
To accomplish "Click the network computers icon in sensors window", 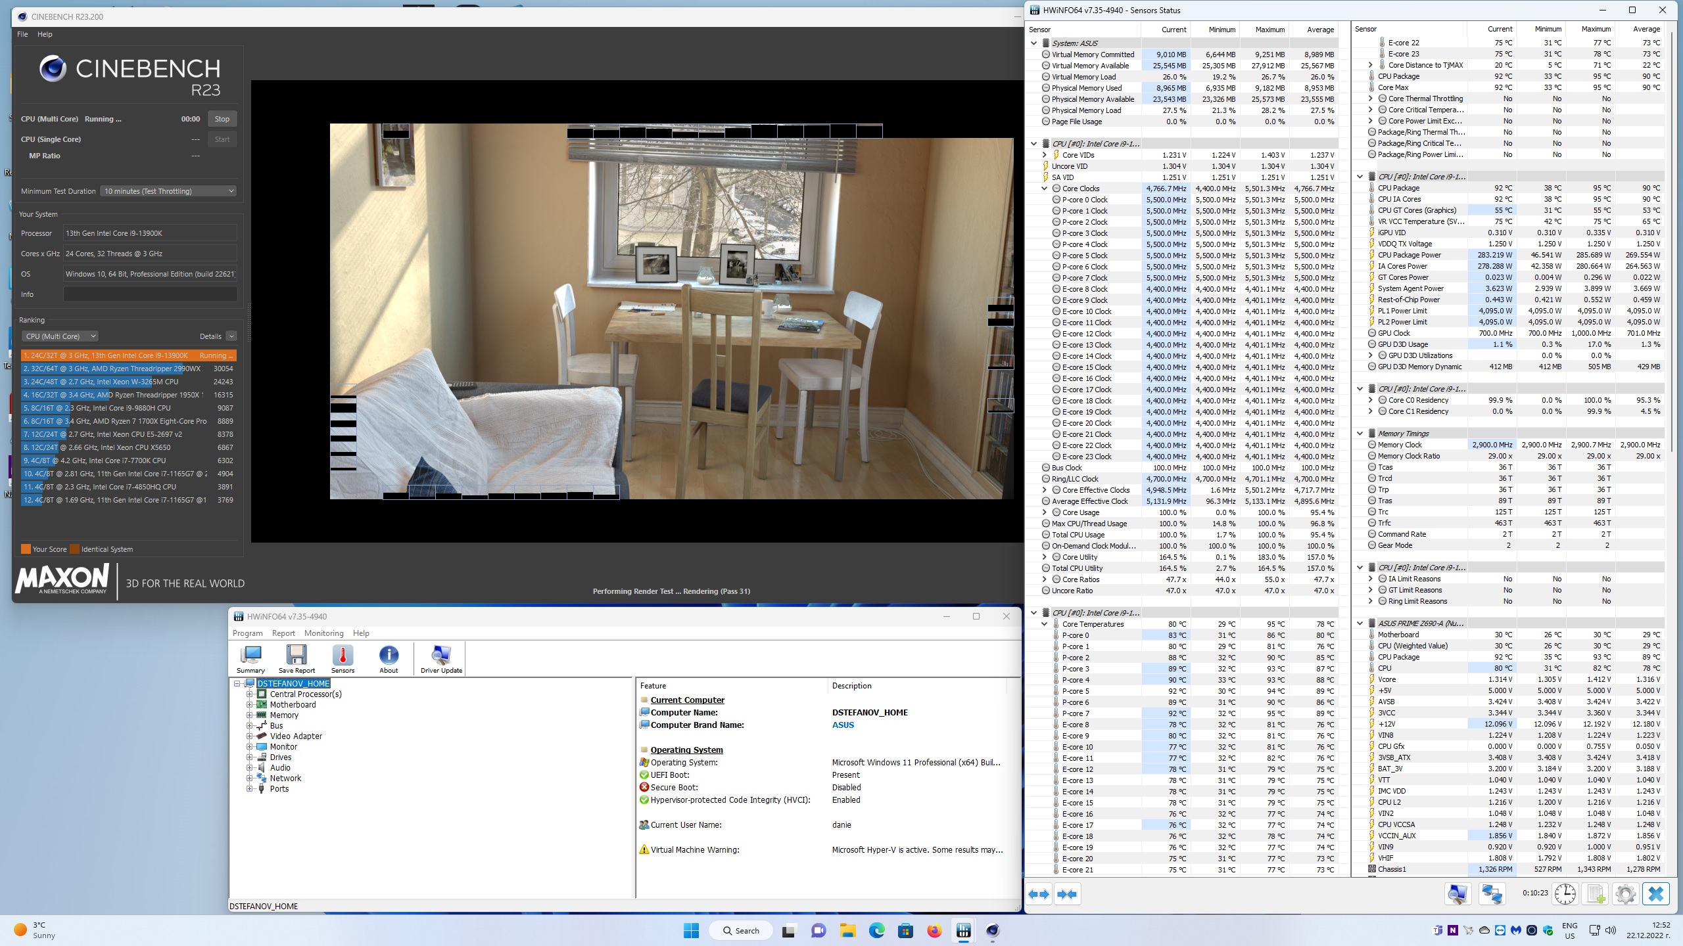I will (x=1492, y=894).
